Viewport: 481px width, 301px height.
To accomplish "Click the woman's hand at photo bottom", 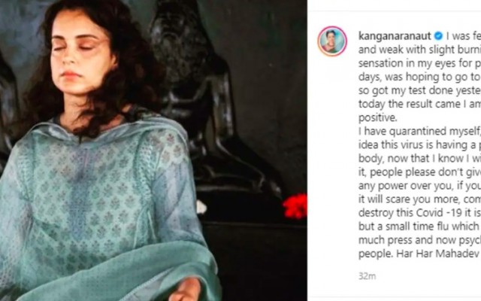I will [x=185, y=290].
